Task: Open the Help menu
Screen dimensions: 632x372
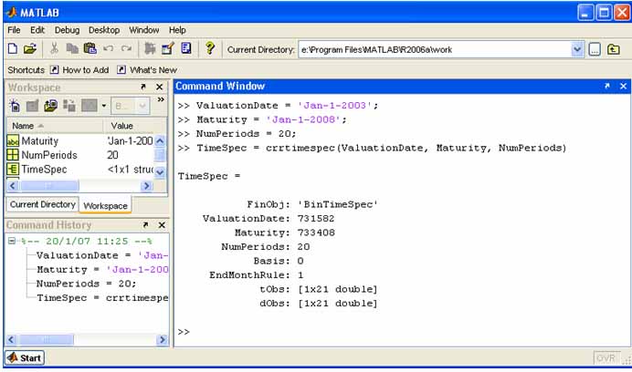Action: [177, 30]
